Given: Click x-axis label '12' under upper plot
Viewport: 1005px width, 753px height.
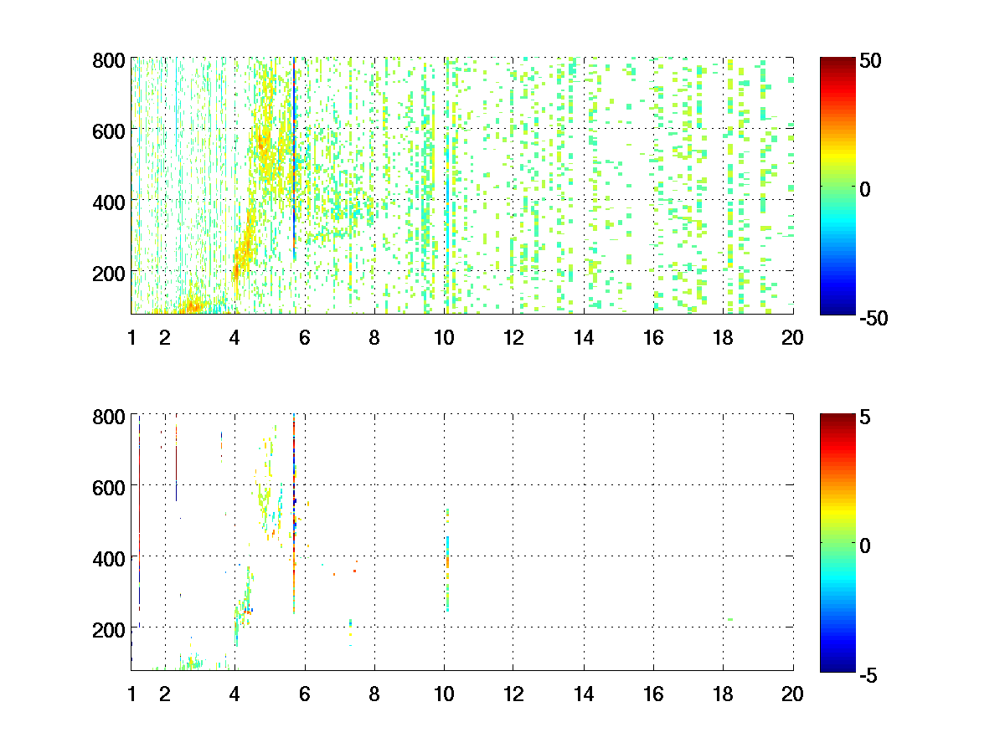Looking at the screenshot, I should (513, 337).
